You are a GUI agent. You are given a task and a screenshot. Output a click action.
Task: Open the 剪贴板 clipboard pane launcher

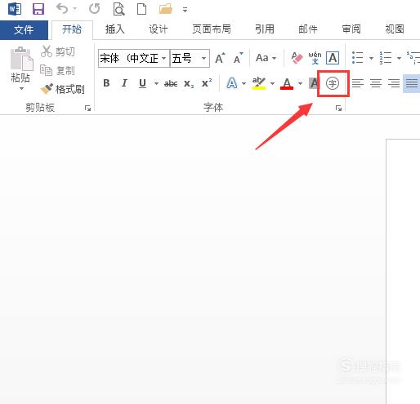pos(87,109)
